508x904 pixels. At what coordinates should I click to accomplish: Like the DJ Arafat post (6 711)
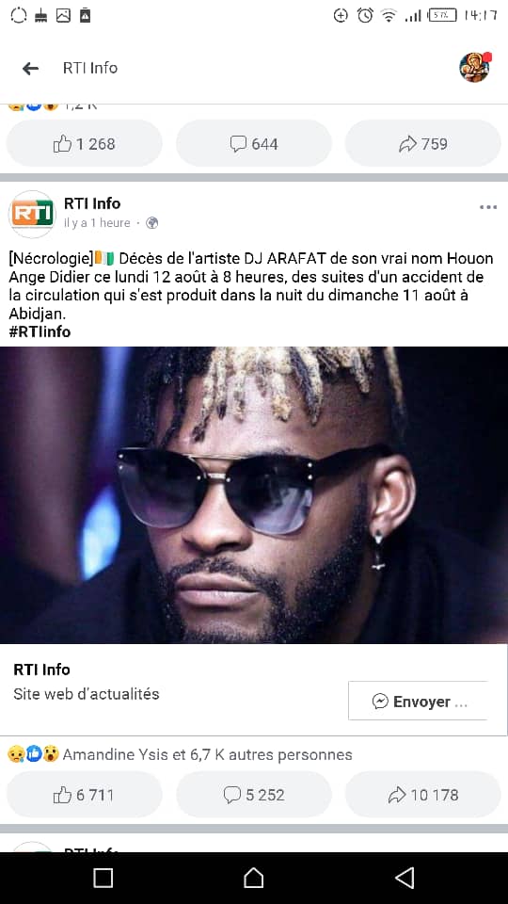84,795
